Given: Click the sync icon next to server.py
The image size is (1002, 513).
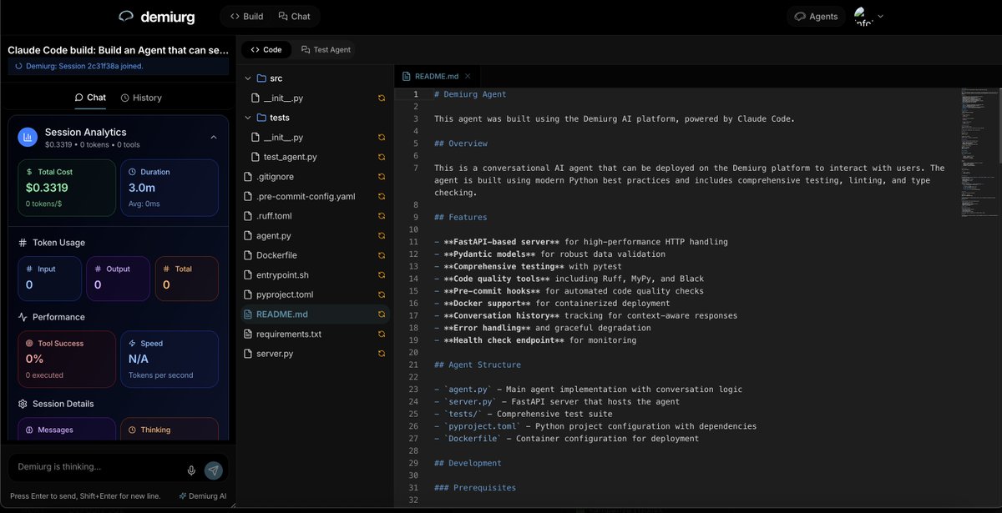Looking at the screenshot, I should (x=382, y=354).
